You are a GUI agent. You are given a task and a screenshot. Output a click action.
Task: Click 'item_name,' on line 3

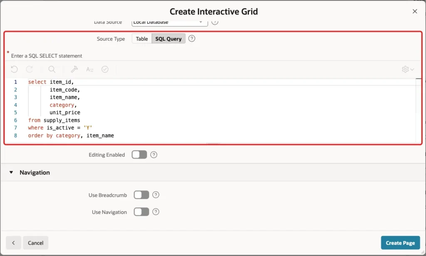coord(64,97)
